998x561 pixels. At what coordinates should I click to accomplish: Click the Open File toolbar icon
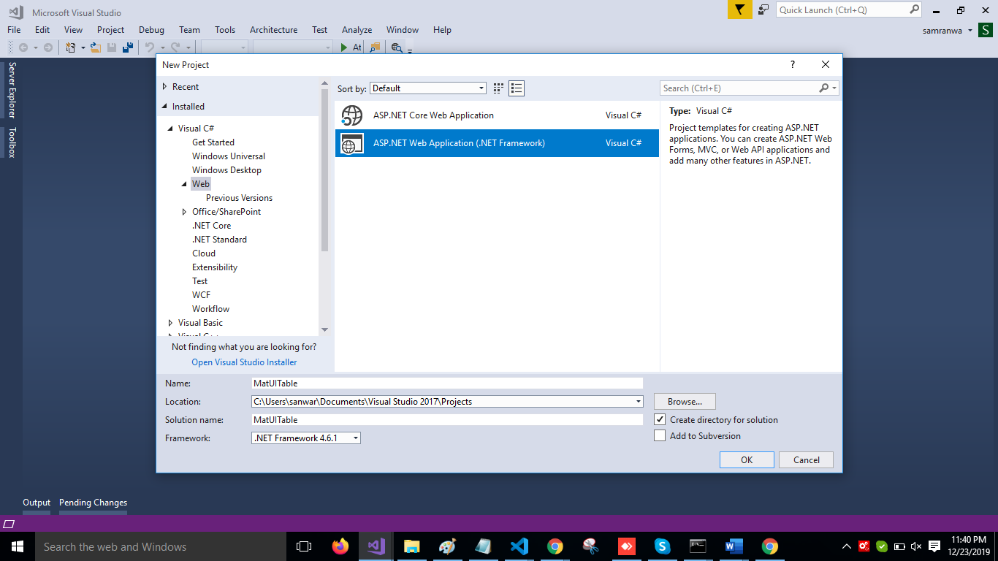[x=95, y=47]
